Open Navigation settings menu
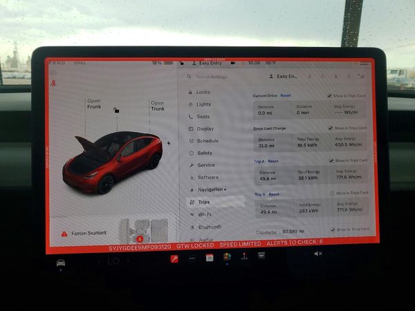Screen dimensions: 415x311 point(210,189)
